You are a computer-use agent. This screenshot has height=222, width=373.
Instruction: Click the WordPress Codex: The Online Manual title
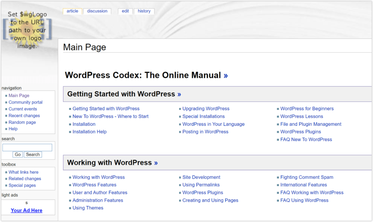pyautogui.click(x=143, y=75)
